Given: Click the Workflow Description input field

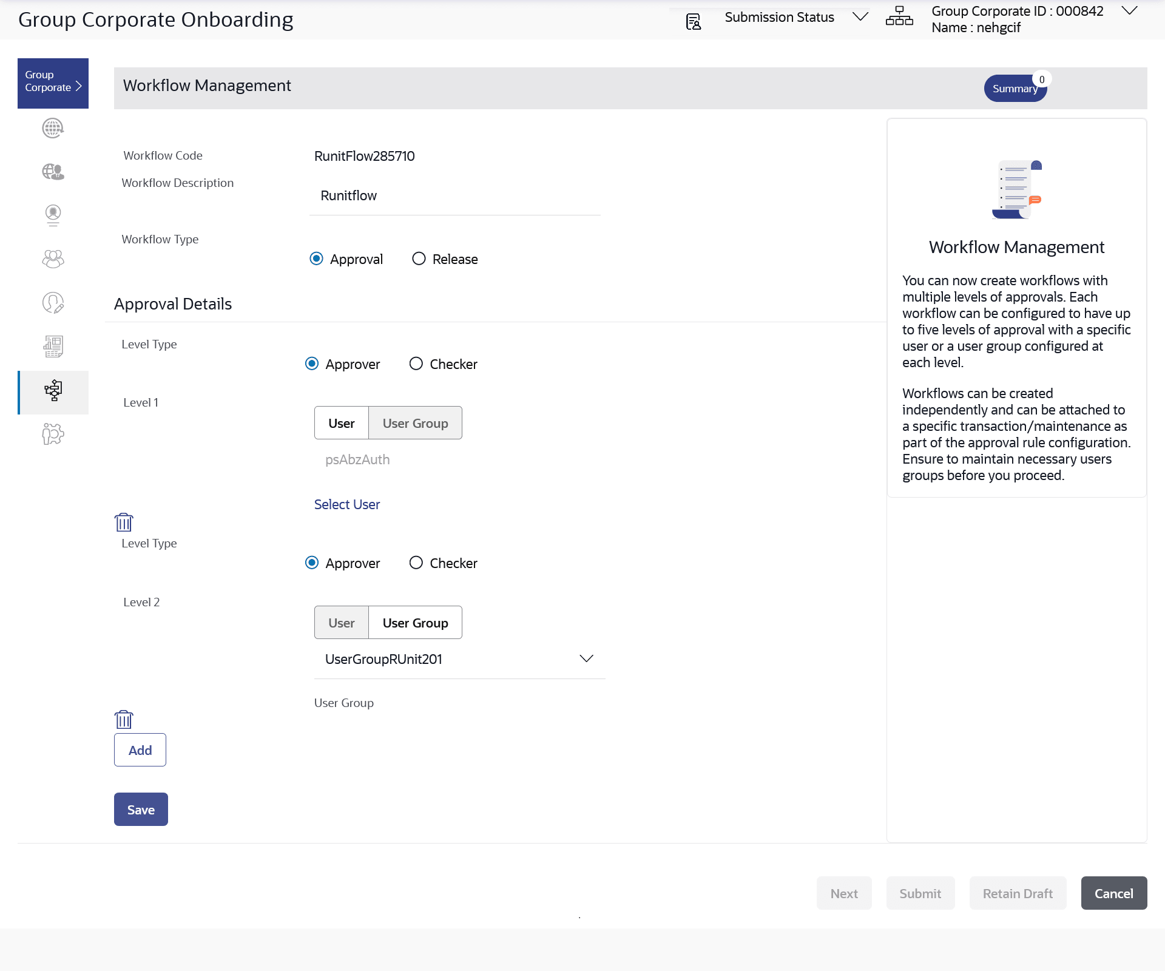Looking at the screenshot, I should (x=454, y=196).
